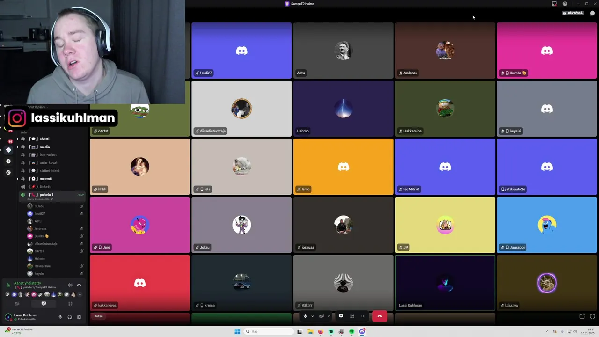Disconnect via voice panel hang-up icon

pos(79,285)
